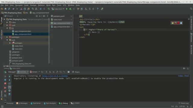Expand the .idea folder

point(7,22)
